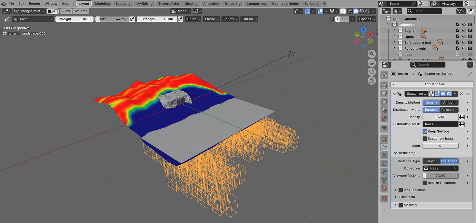Set Instance Type to Object
The image size is (476, 223).
[431, 161]
